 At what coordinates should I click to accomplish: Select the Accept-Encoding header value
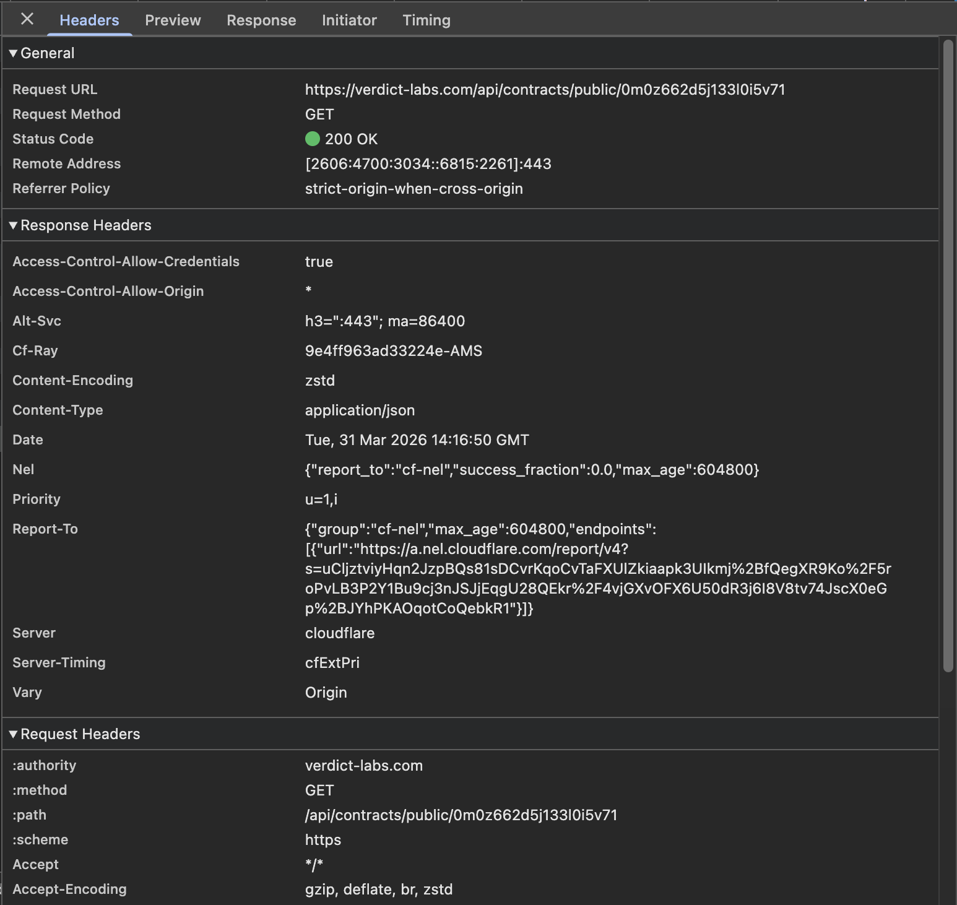(x=378, y=890)
